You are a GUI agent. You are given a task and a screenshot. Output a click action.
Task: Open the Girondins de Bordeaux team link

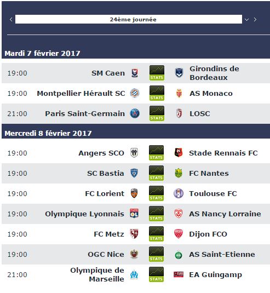click(214, 73)
